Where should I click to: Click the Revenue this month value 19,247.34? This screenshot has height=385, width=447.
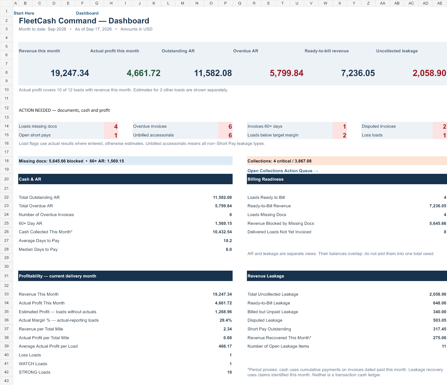70,73
